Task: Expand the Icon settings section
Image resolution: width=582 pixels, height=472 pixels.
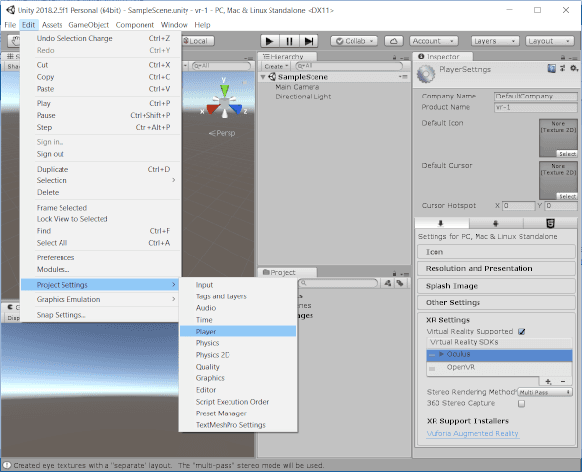Action: (x=496, y=252)
